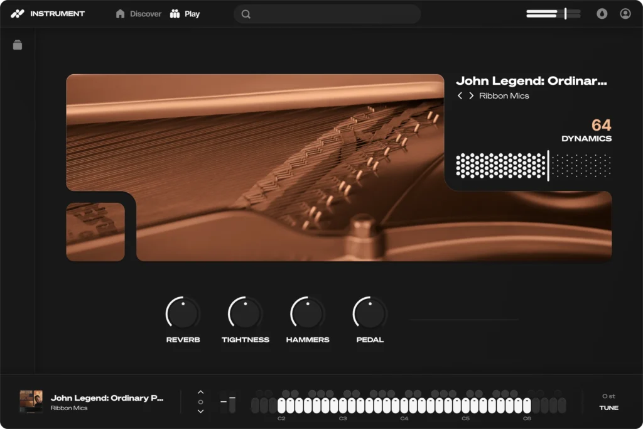The width and height of the screenshot is (643, 429).
Task: Turn the HAMMERS knob
Action: point(307,313)
